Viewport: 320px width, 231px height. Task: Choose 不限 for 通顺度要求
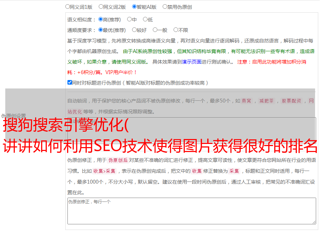(x=176, y=30)
